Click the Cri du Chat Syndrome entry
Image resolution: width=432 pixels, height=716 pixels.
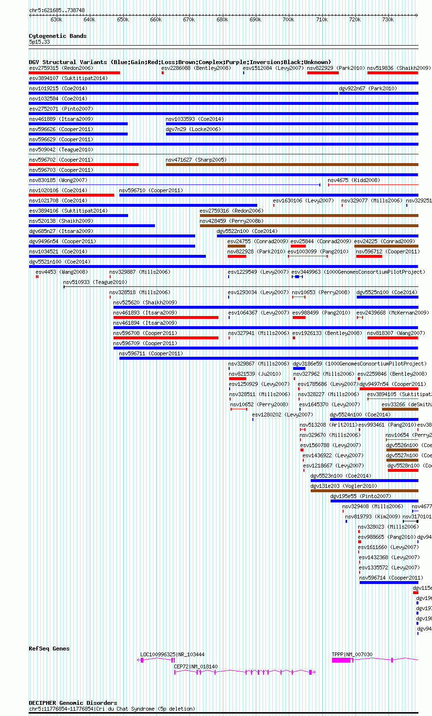tap(112, 709)
